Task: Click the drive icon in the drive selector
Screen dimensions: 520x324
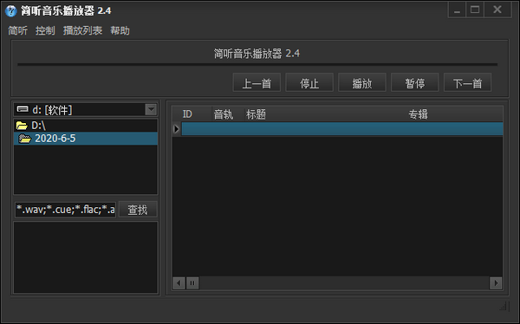Action: [23, 109]
